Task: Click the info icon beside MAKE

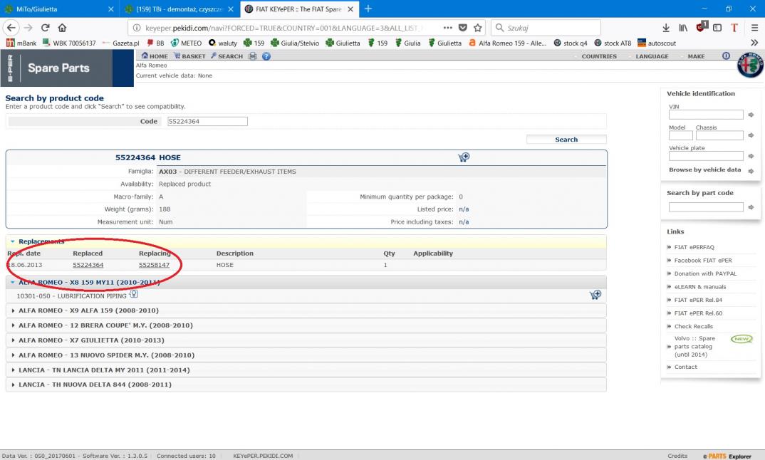Action: click(x=726, y=56)
